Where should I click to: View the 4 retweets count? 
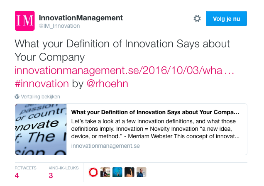[x=17, y=175]
